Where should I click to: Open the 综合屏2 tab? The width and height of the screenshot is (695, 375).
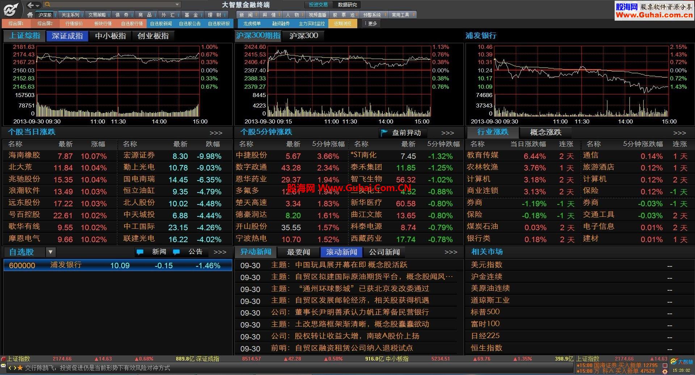pyautogui.click(x=45, y=24)
